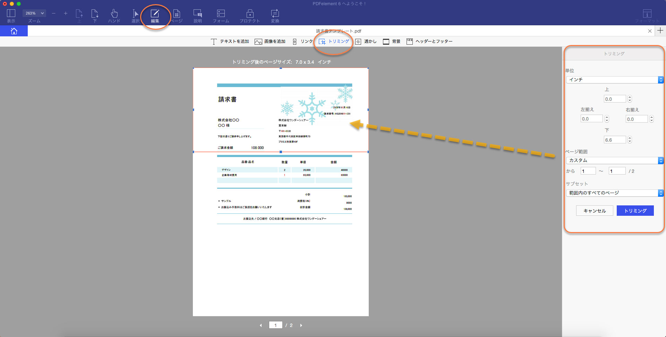Adjust the 上 top margin stepper
666x337 pixels.
pos(630,99)
